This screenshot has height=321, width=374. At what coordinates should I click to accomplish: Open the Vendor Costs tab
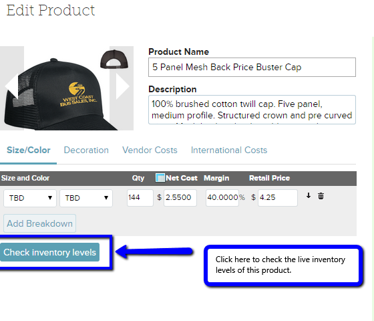(x=150, y=150)
